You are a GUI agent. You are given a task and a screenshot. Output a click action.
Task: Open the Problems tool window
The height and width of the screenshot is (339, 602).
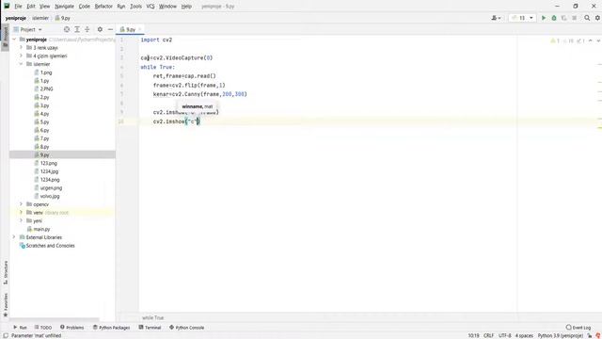point(71,328)
